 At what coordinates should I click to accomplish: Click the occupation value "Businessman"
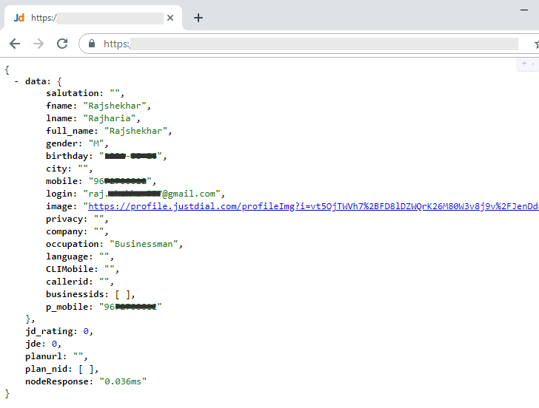(144, 244)
